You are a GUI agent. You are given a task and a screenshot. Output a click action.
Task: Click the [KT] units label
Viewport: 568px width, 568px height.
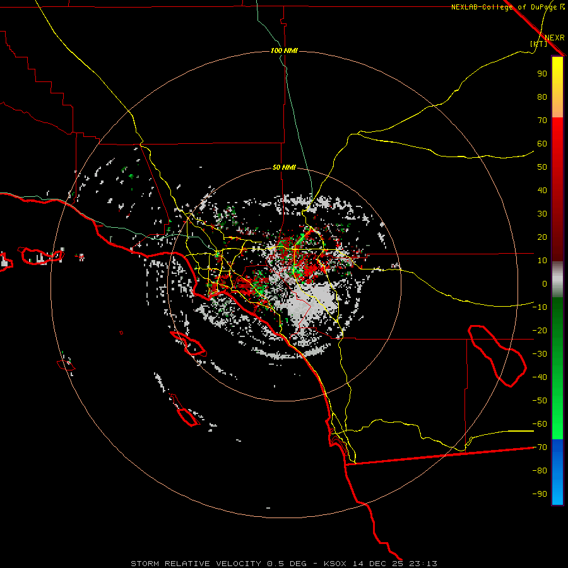538,44
